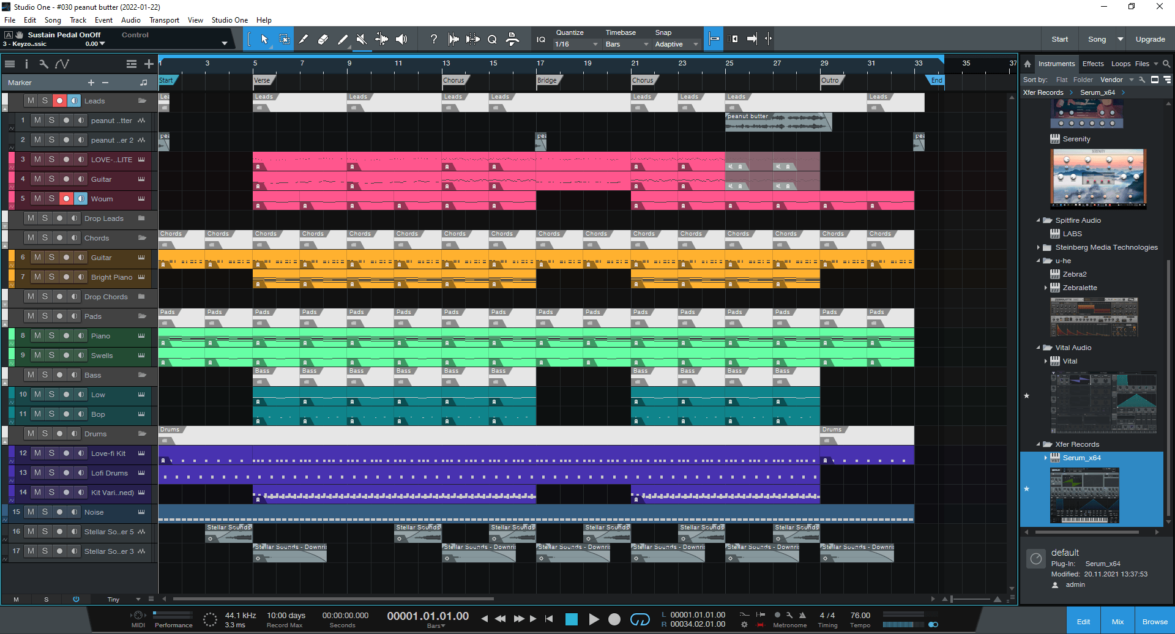Select the Range tool

[x=285, y=39]
